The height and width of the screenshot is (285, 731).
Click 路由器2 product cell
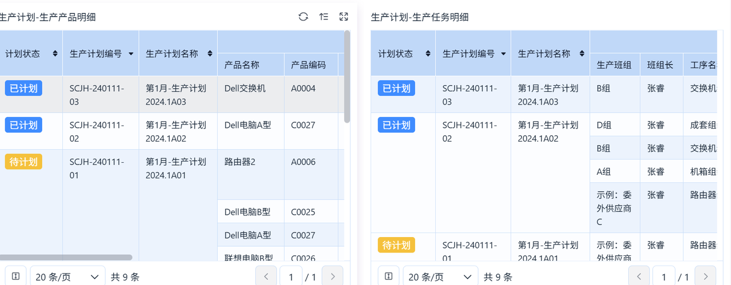click(x=251, y=175)
